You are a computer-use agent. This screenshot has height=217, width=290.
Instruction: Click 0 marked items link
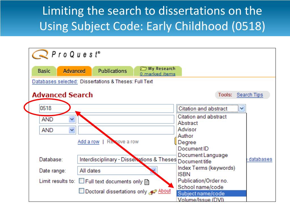coord(157,74)
